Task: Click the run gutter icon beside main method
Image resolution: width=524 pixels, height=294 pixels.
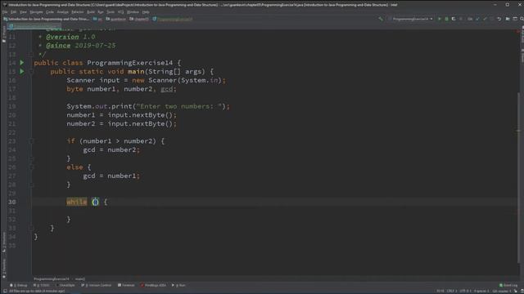Action: click(x=22, y=71)
